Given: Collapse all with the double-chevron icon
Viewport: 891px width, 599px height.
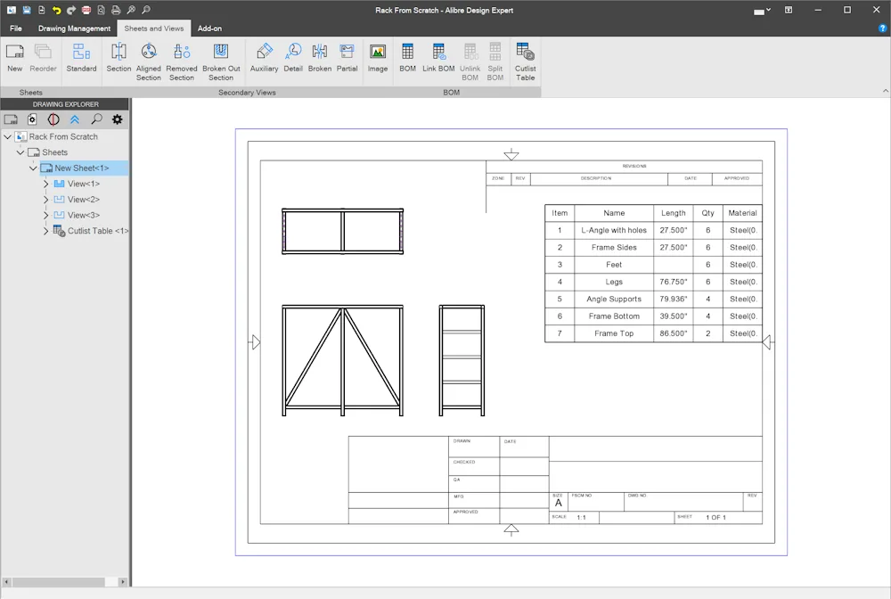Looking at the screenshot, I should (75, 119).
